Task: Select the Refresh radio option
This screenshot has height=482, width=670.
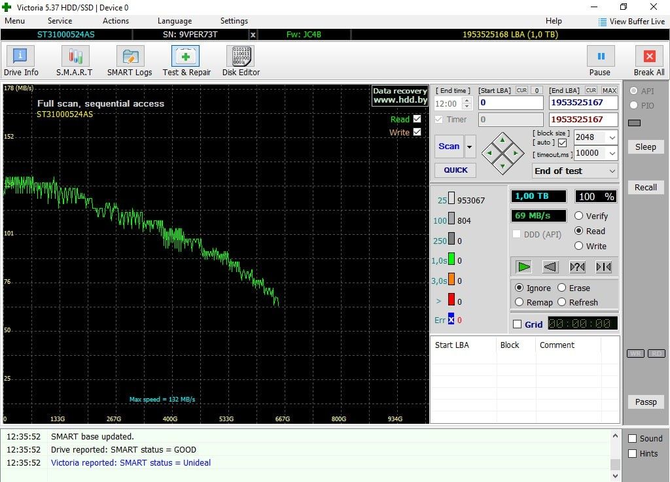Action: (x=561, y=302)
